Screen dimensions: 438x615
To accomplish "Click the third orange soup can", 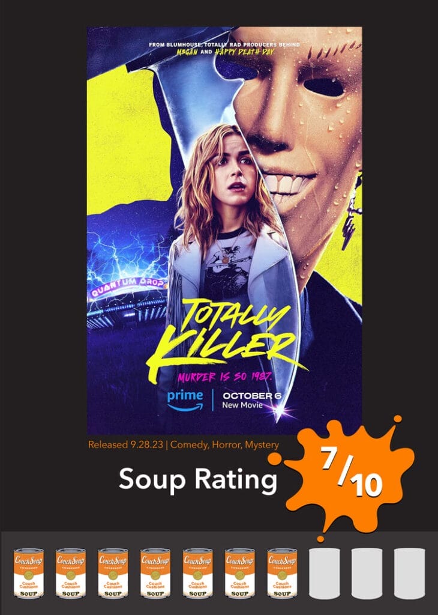I will pos(113,573).
